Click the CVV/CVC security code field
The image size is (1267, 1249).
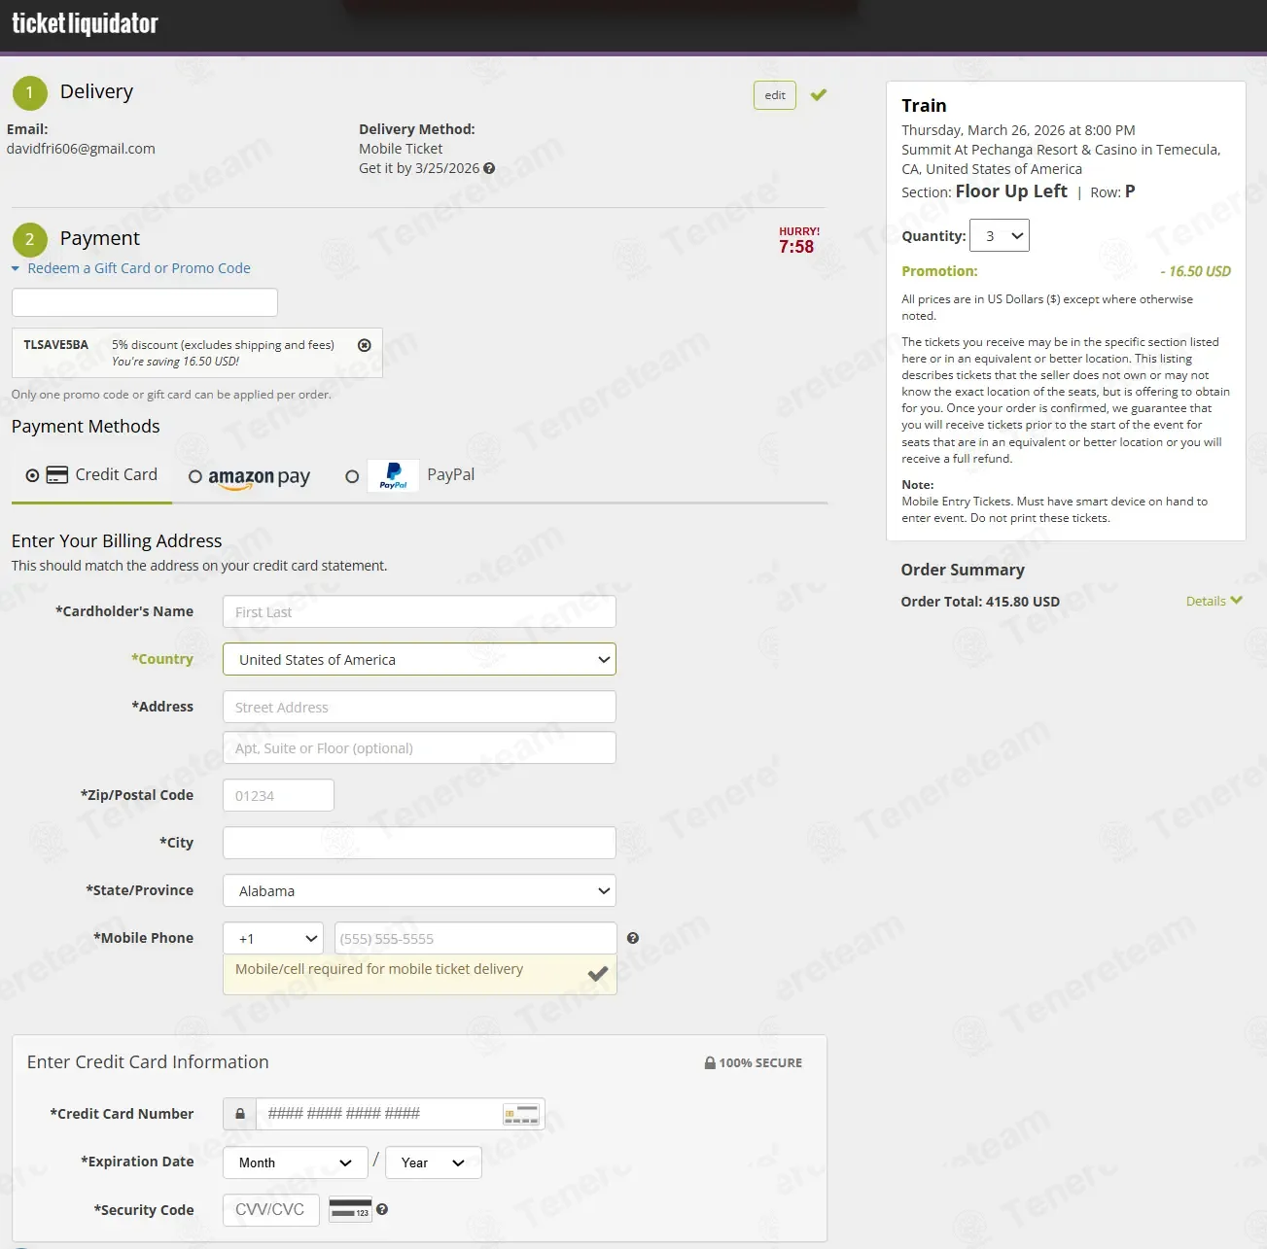click(x=271, y=1210)
